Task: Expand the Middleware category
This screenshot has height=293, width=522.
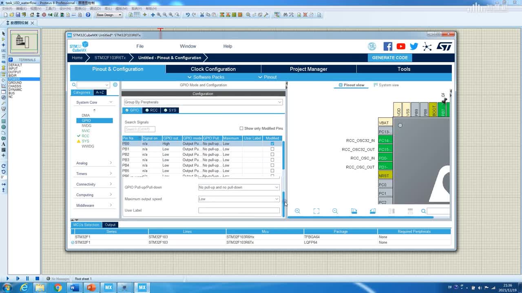Action: (111, 205)
